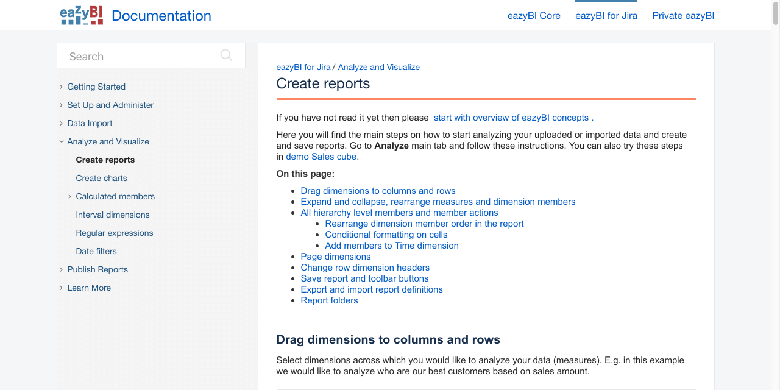Open the Private eazyBI tab
The image size is (780, 390).
(683, 16)
